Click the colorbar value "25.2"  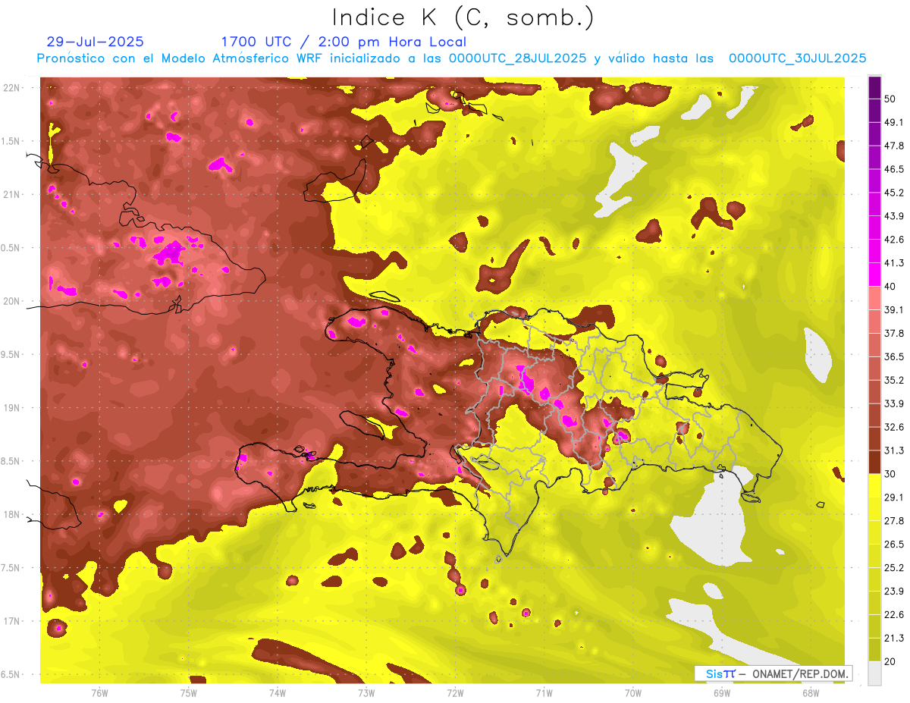tap(894, 568)
